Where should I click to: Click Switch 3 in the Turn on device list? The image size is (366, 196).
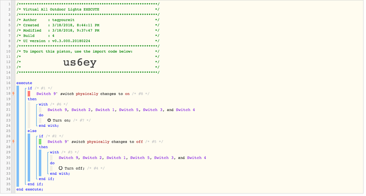pyautogui.click(x=153, y=110)
